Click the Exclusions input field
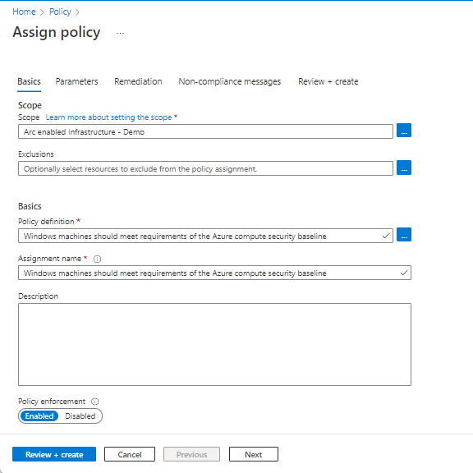The image size is (473, 473). [205, 168]
